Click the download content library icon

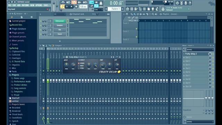pos(163,9)
